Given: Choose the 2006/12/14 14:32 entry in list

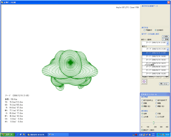Looking at the screenshot, I should click(155, 60).
